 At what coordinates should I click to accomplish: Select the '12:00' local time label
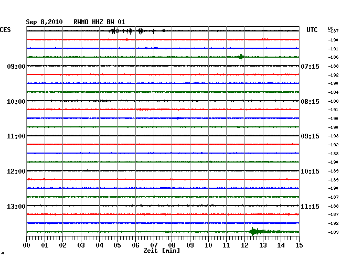click(16, 171)
